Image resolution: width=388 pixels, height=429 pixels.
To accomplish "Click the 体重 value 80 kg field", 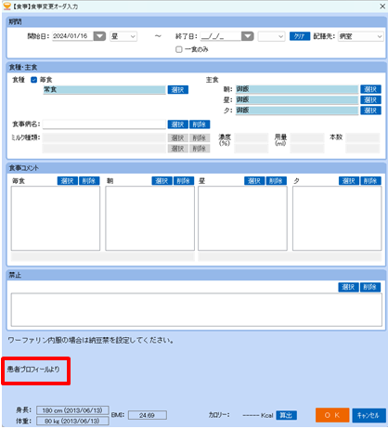I will [72, 421].
